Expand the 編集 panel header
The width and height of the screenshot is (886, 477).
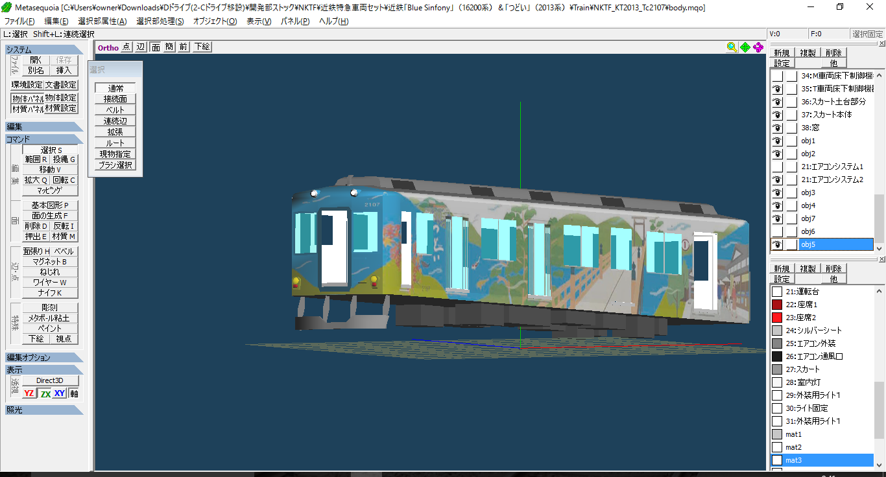pos(44,127)
